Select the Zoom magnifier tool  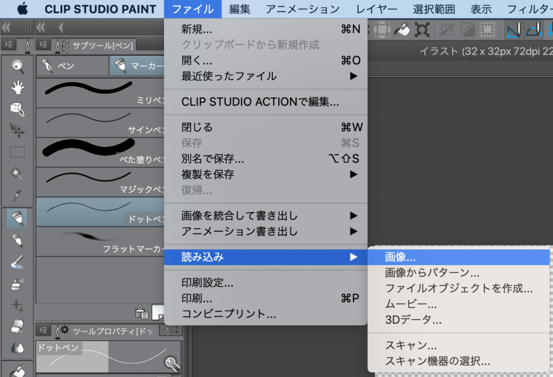click(x=18, y=67)
